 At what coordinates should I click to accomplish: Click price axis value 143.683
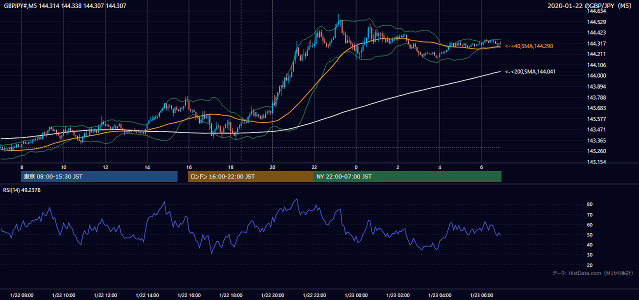pyautogui.click(x=596, y=108)
